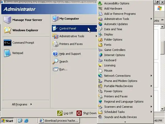Click the taskbar clock
This screenshot has width=165, height=124.
click(158, 121)
